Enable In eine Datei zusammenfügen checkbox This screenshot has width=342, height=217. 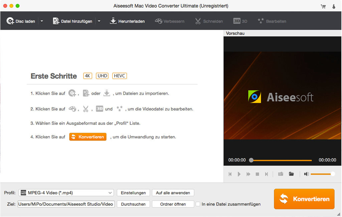click(x=198, y=204)
